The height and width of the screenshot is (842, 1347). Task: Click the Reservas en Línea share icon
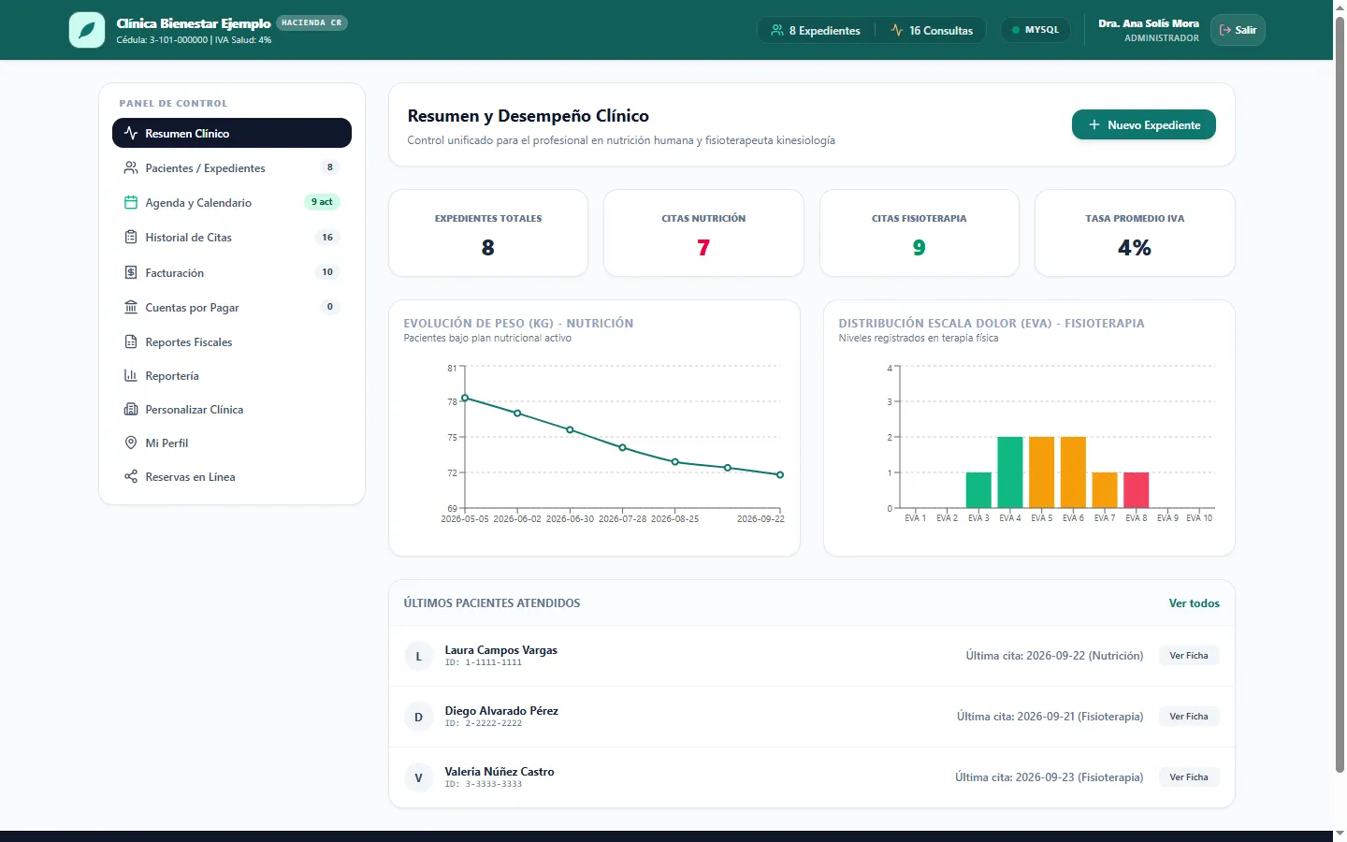coord(131,476)
